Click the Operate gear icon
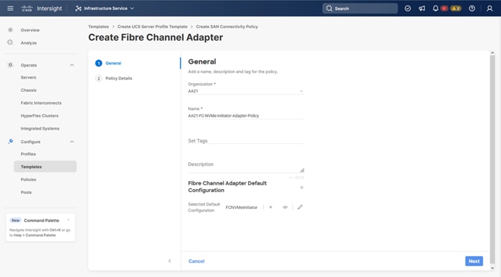501x277 pixels. point(10,65)
